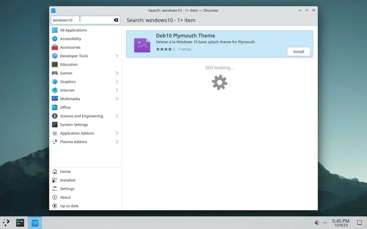Click the Developer Tools category icon

pos(55,56)
